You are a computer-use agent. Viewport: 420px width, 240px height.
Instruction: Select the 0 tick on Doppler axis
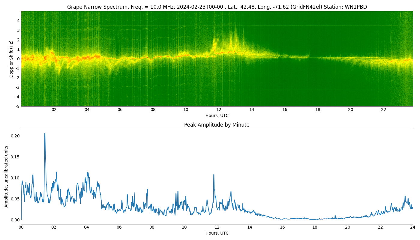18,59
